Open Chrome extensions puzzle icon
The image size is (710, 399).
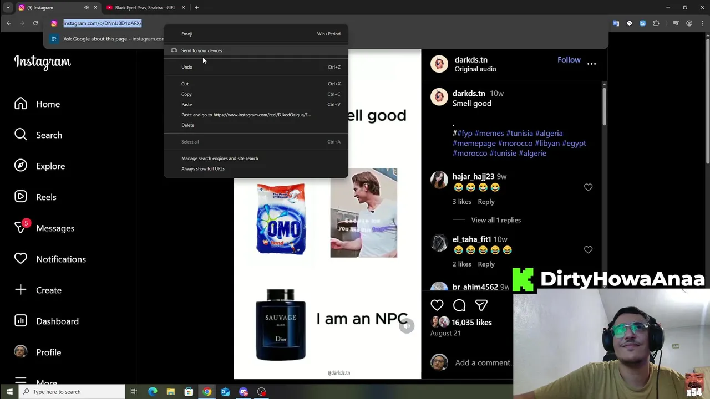point(656,23)
